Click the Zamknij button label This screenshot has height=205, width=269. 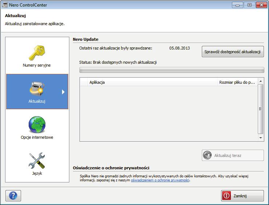click(x=240, y=196)
